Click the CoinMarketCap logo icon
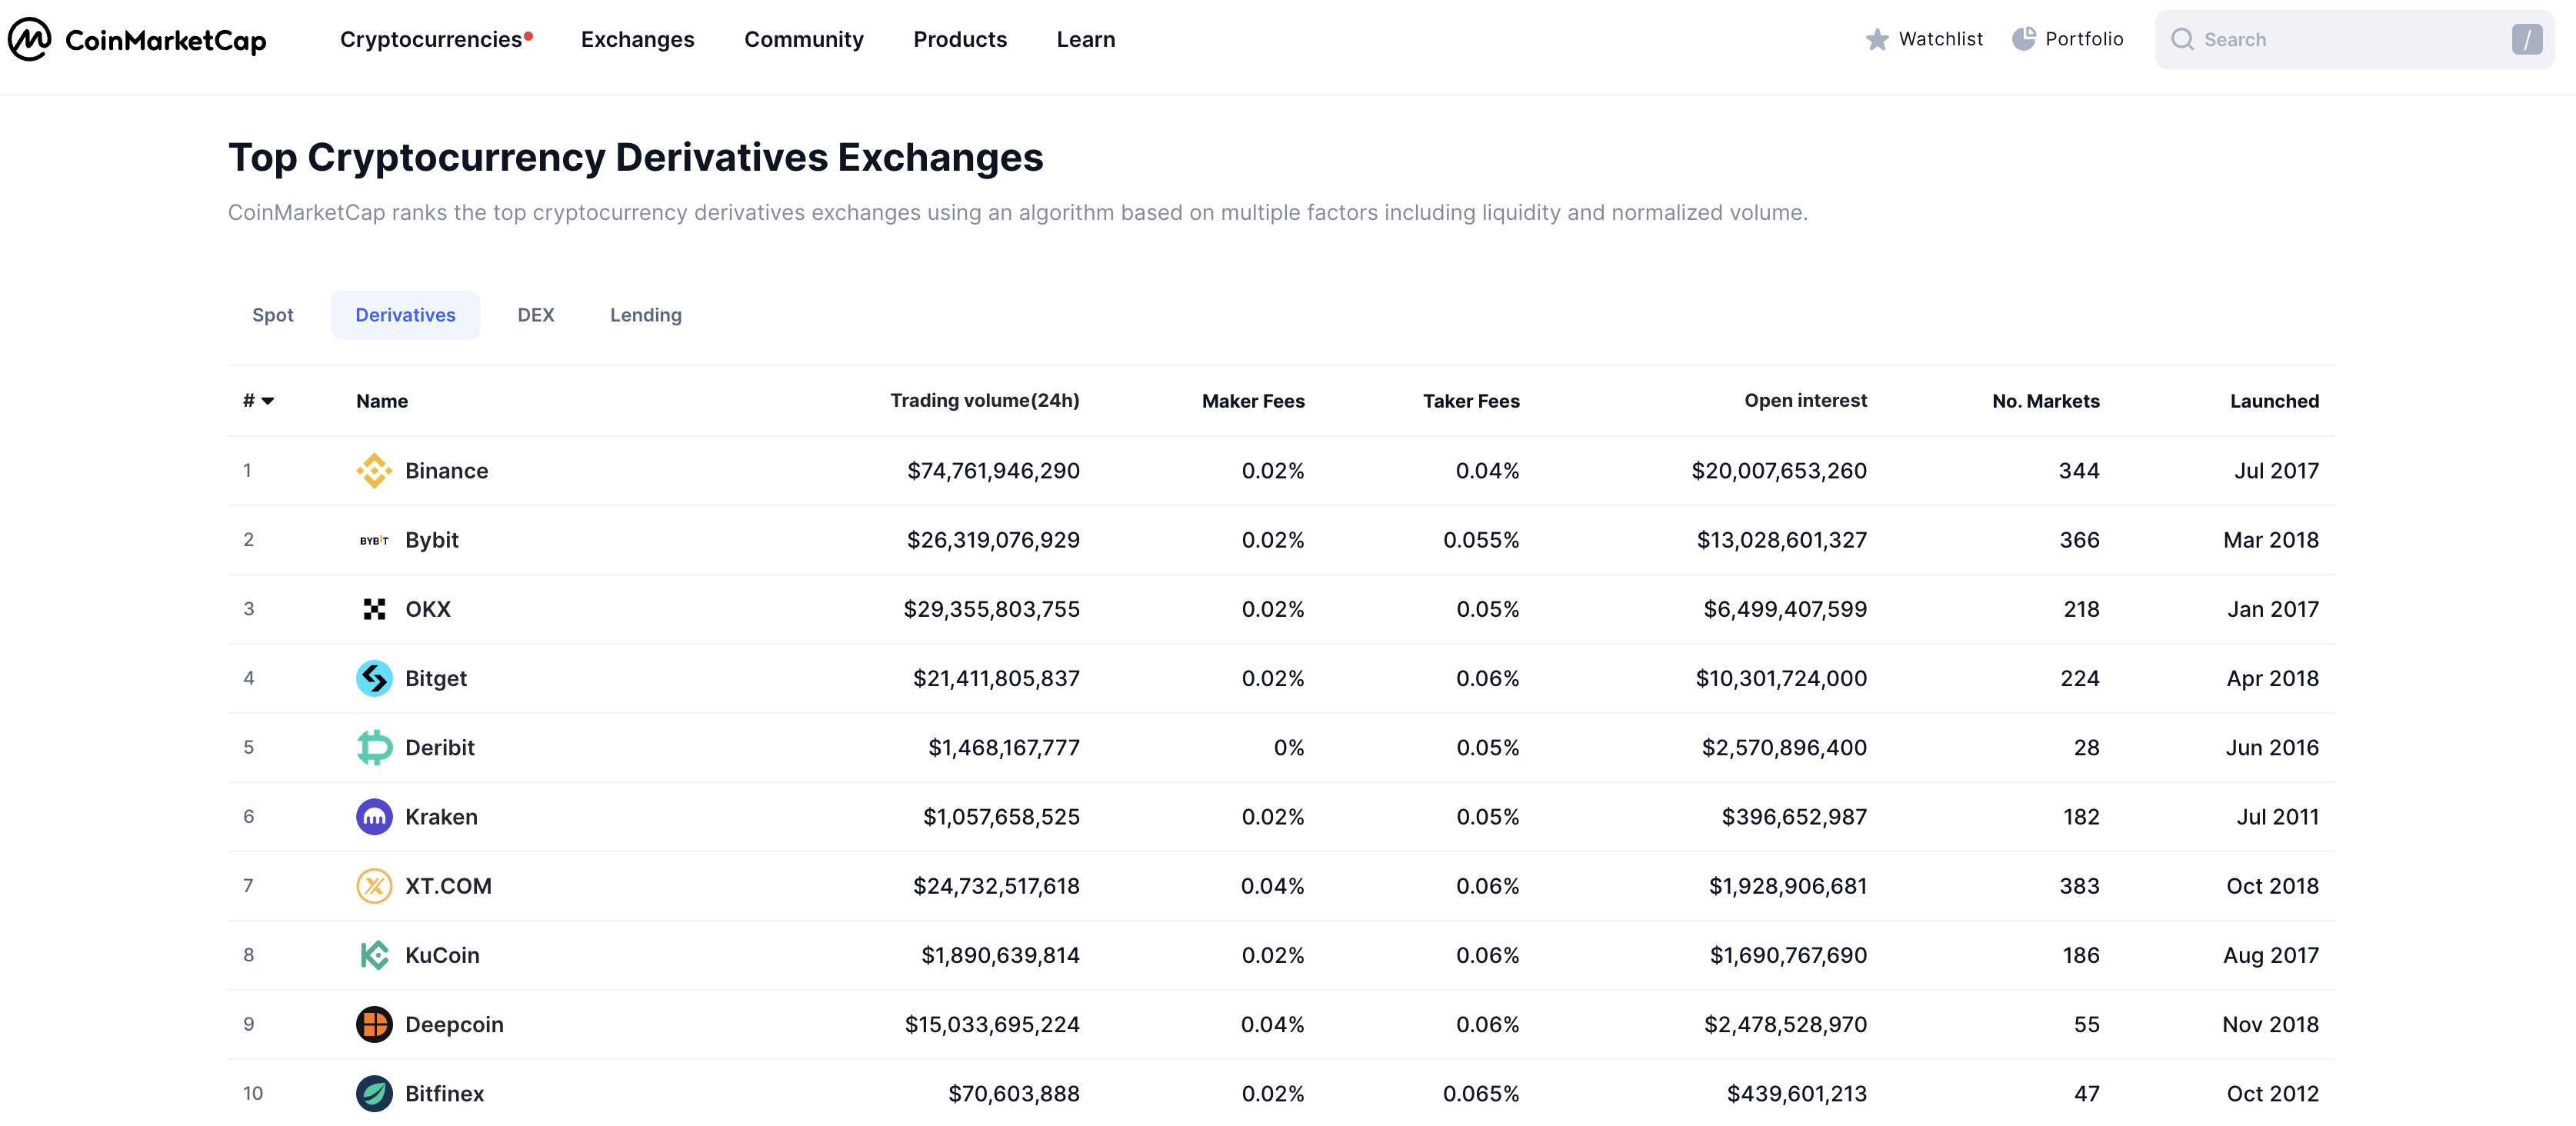 pos(30,39)
